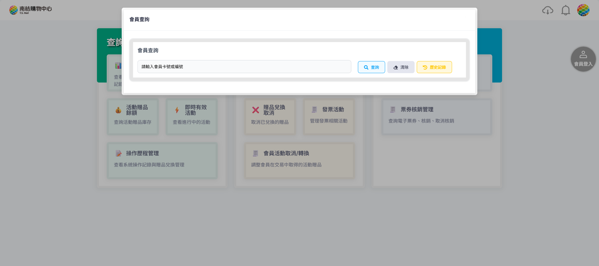This screenshot has height=266, width=599.
Task: Click the 會員查詢 dialog title
Action: (x=139, y=19)
